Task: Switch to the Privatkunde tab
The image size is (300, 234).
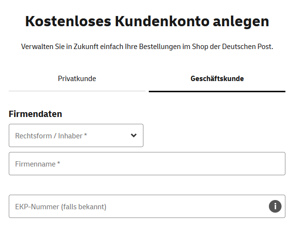Action: coord(77,79)
